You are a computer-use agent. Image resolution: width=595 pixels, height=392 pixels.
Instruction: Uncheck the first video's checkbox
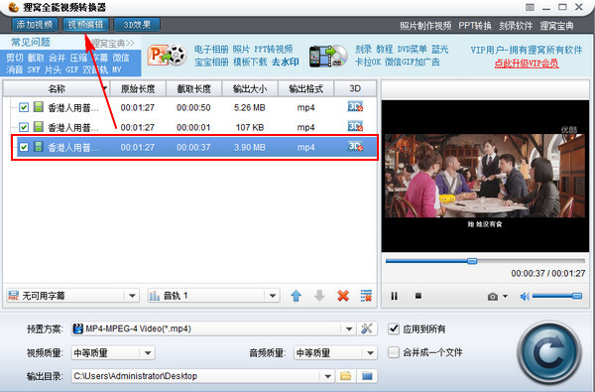[24, 107]
